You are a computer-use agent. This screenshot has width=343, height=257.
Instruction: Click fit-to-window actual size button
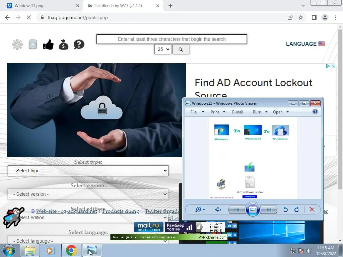[218, 209]
